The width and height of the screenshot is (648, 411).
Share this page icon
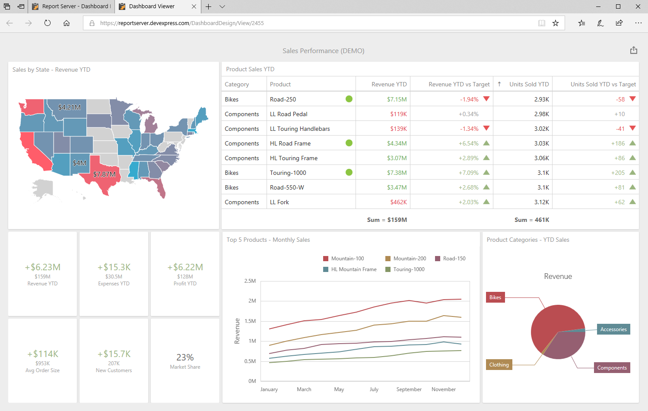[619, 23]
